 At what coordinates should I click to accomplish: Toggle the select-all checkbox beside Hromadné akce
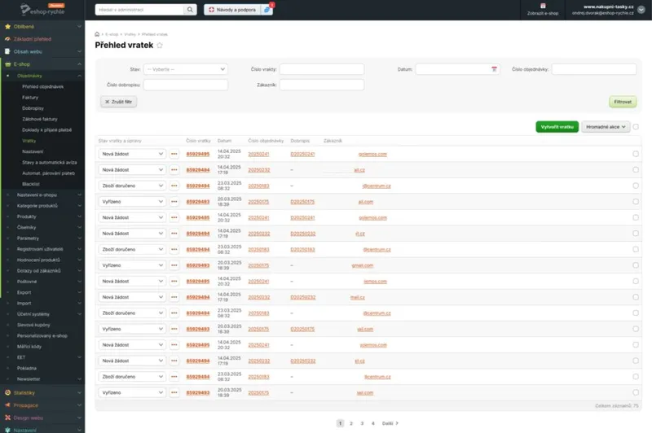pos(636,127)
